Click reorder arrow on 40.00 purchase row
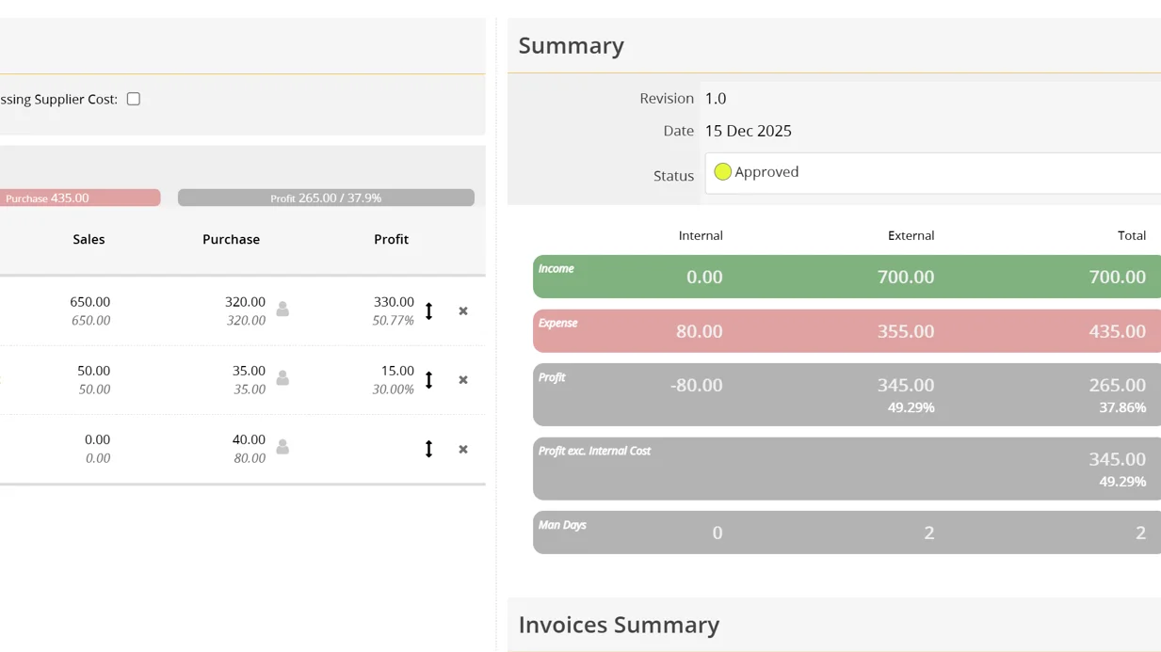The width and height of the screenshot is (1161, 652). [428, 449]
